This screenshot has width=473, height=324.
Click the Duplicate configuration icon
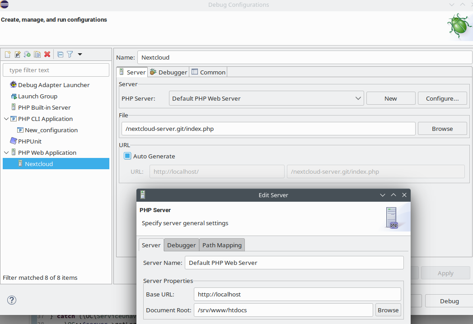click(x=37, y=54)
